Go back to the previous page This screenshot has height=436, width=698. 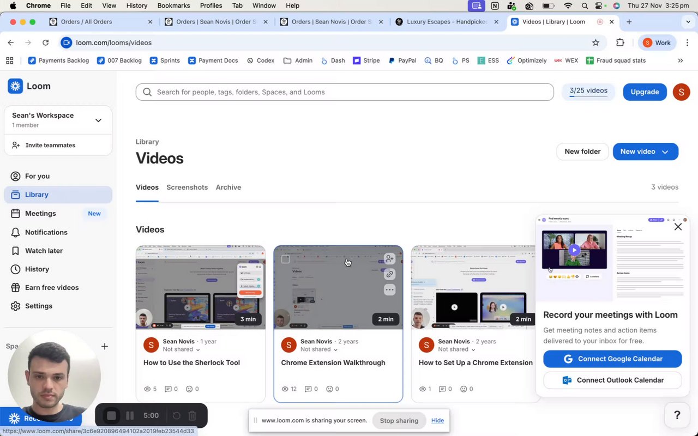point(11,43)
